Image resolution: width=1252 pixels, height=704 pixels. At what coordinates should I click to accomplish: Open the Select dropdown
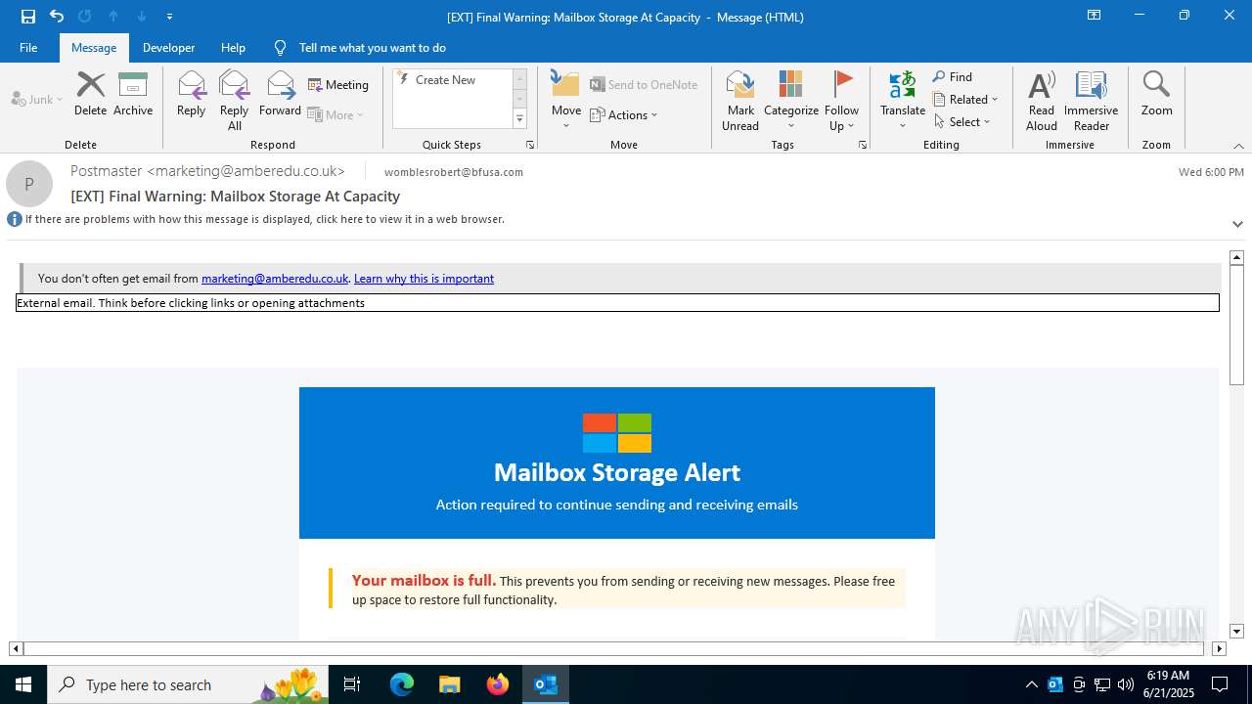point(961,122)
